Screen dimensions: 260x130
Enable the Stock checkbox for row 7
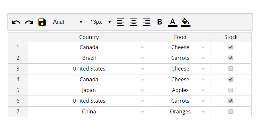click(x=231, y=111)
